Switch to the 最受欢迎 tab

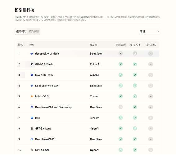pyautogui.click(x=34, y=31)
